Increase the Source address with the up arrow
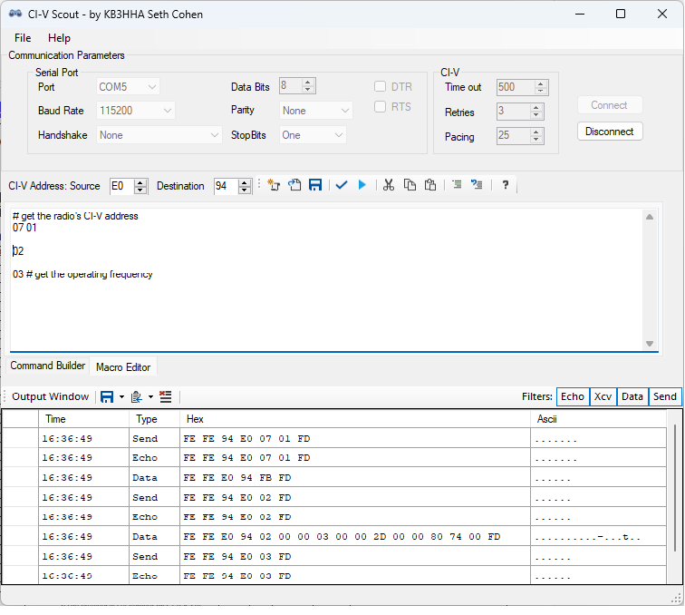This screenshot has height=615, width=685. tap(140, 182)
